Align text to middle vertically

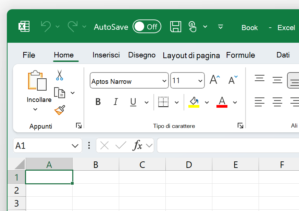277,80
